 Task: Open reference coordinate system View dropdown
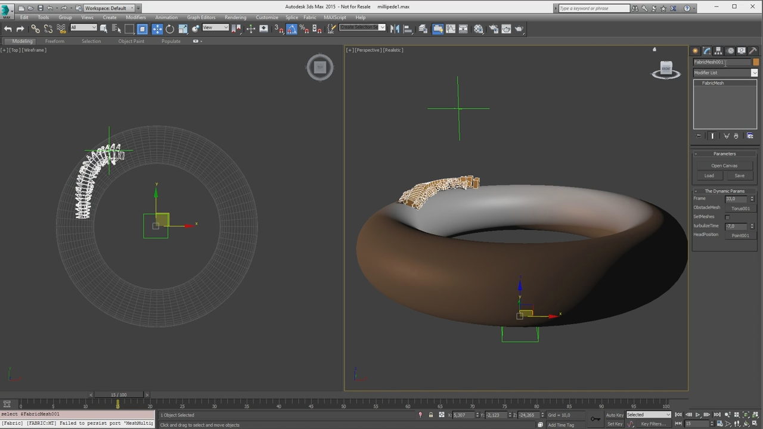coord(215,27)
